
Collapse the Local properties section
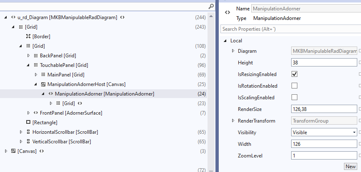coord(225,41)
